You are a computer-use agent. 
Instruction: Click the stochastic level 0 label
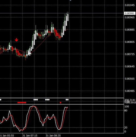pyautogui.click(x=125, y=132)
